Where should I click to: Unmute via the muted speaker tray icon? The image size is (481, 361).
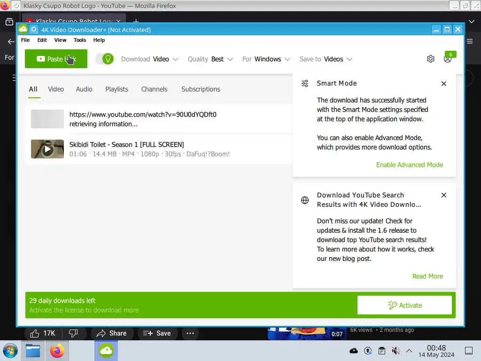396,351
